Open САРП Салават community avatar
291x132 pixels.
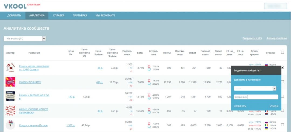(x=10, y=67)
